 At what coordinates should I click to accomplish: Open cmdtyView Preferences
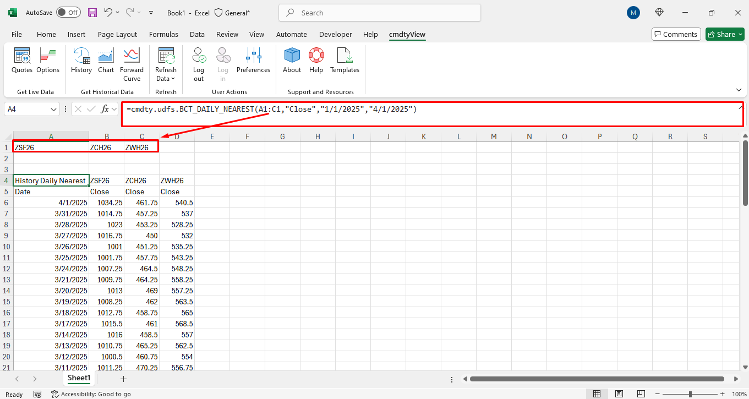[x=253, y=61]
